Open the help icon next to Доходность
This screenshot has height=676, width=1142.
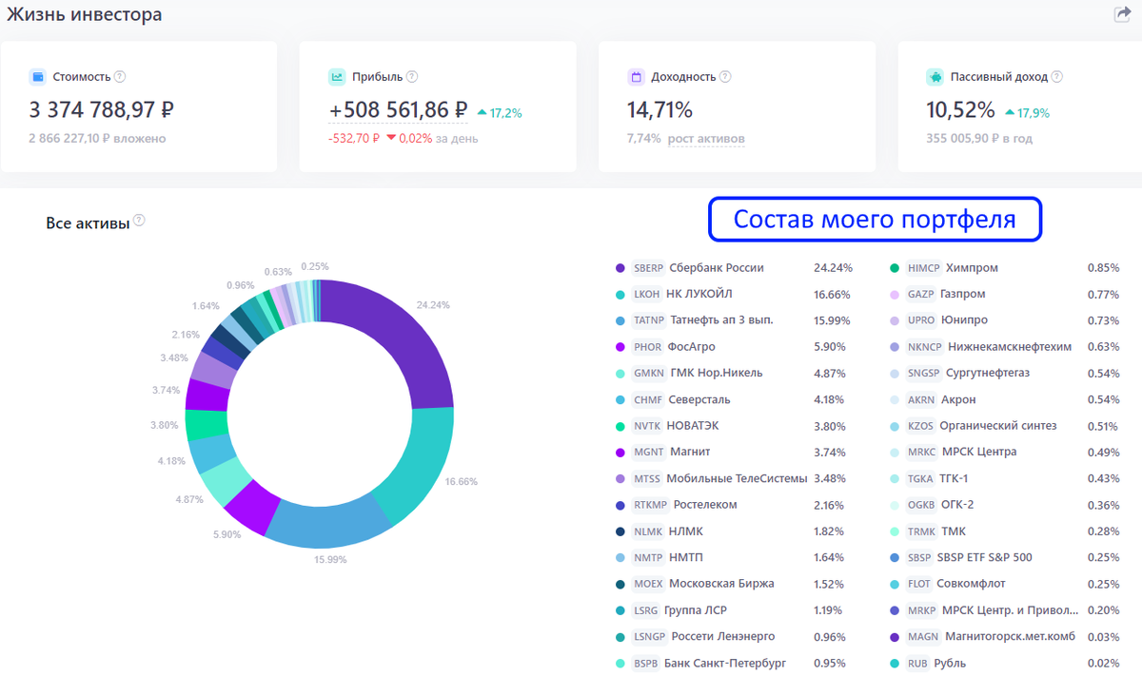(x=727, y=76)
